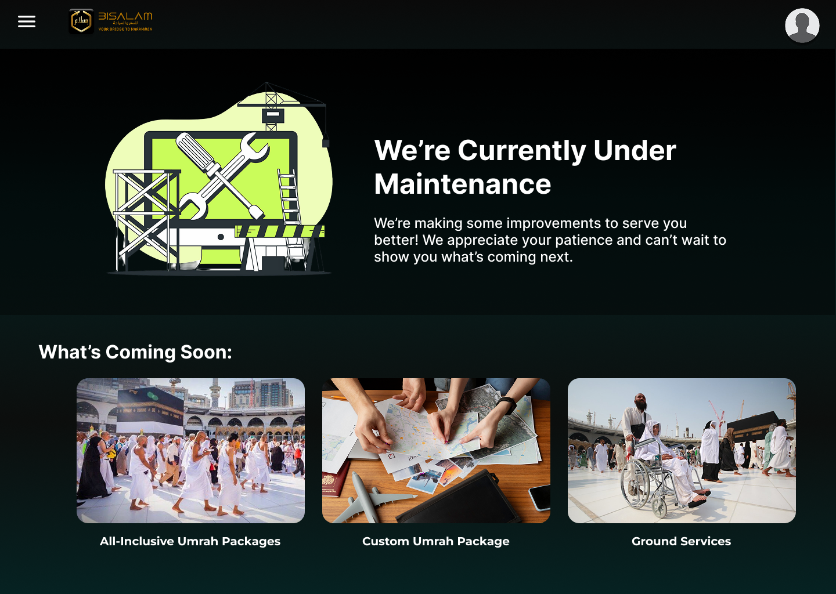
Task: Click the What's Coming Soon heading
Action: click(x=135, y=352)
